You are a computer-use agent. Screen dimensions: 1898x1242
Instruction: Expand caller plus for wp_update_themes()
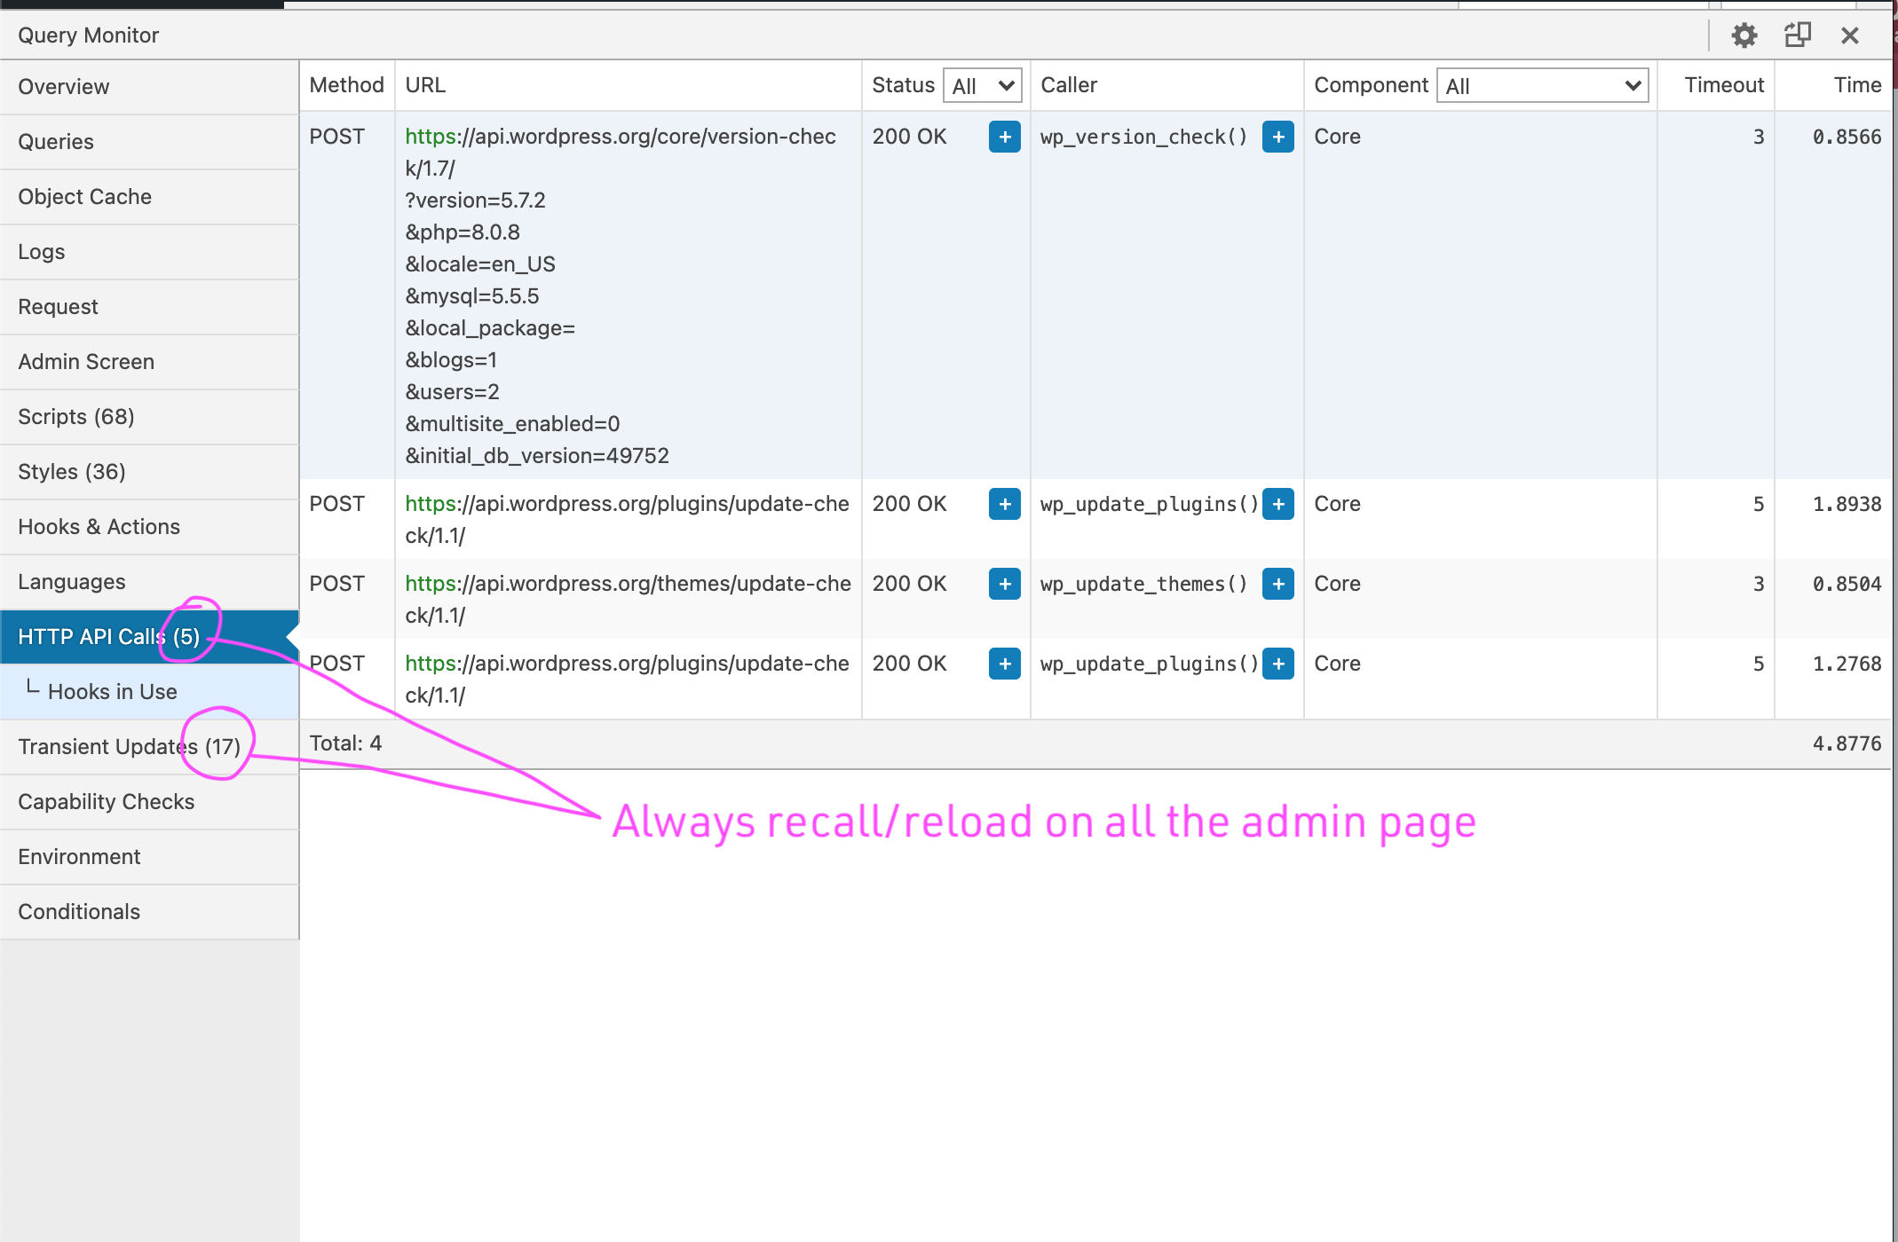pos(1277,584)
